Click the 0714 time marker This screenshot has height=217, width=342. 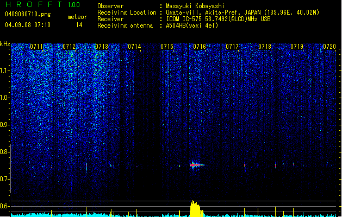(134, 47)
